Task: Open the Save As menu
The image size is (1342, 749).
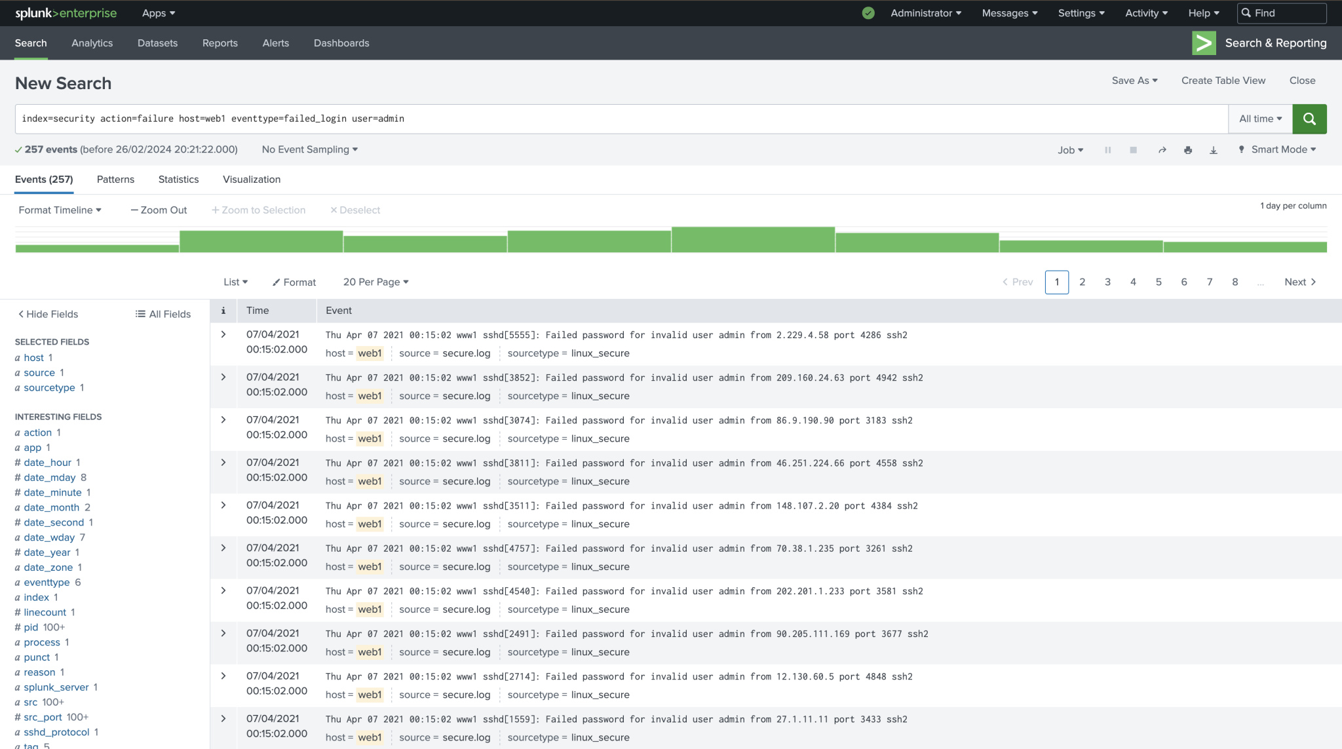Action: [x=1135, y=81]
